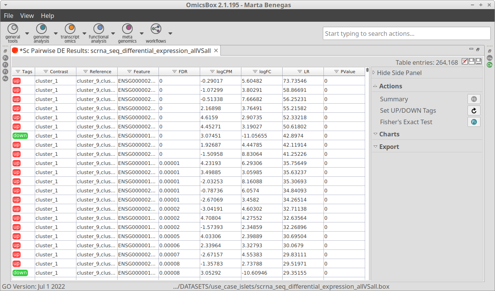
Task: Close the Sc Pairwise DE Results tab
Action: tap(216, 51)
